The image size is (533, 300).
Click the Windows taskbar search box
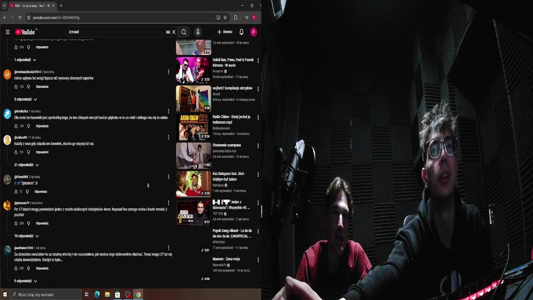45,295
